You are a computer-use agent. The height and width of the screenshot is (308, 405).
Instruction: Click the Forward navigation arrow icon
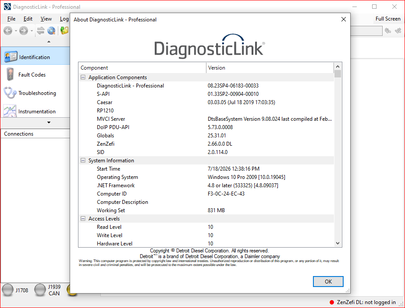[x=24, y=31]
